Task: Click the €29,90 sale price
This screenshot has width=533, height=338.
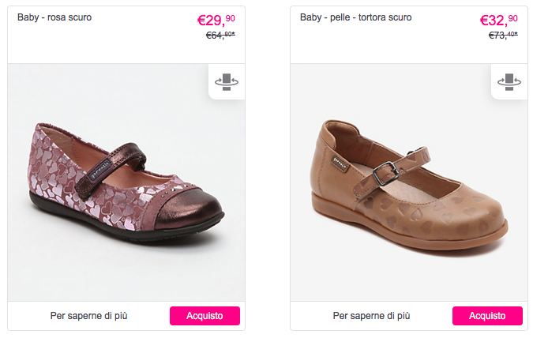Action: tap(215, 21)
